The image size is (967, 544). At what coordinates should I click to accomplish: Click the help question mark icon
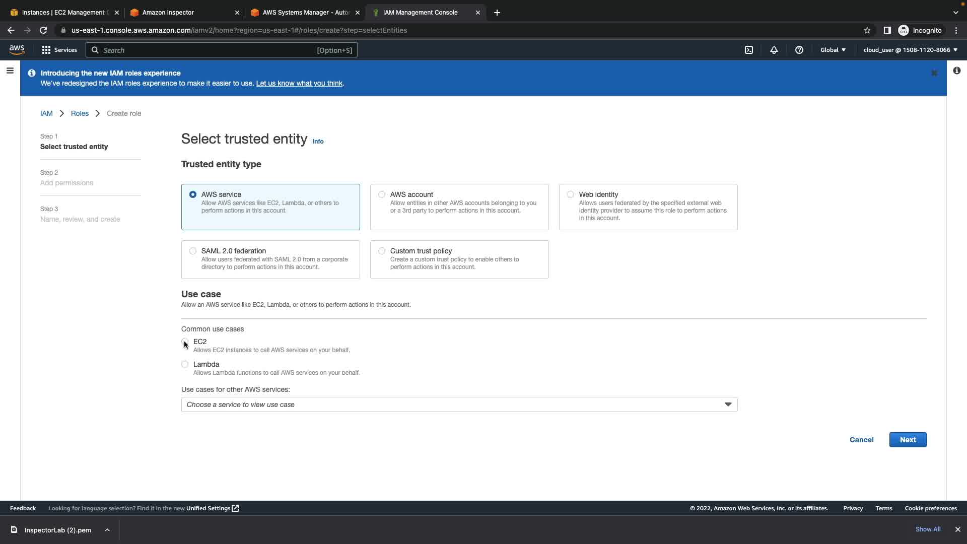799,50
